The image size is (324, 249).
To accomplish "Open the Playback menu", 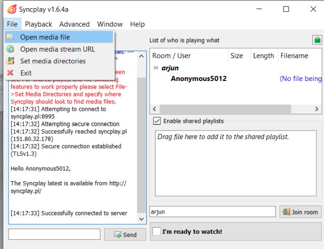I will (x=38, y=24).
